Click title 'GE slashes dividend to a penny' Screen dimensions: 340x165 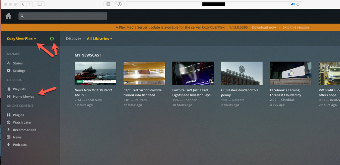tap(240, 92)
